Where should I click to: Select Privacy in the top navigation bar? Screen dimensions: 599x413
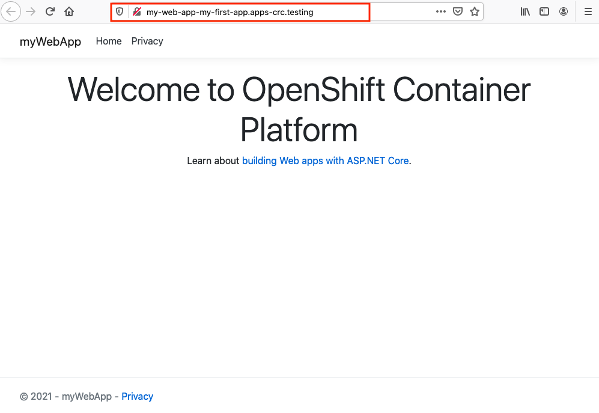(147, 41)
